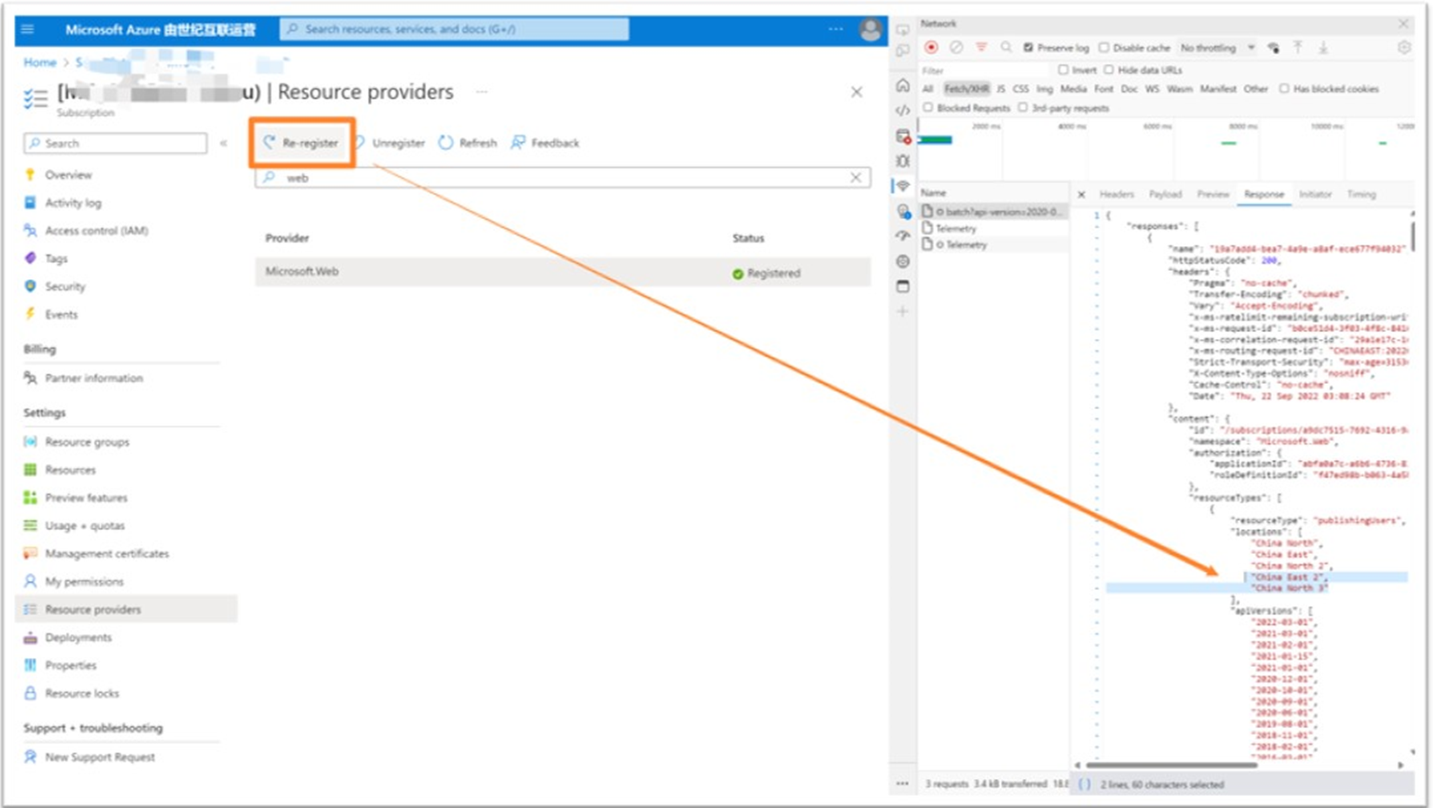Click the Import HAR upload arrow
1433x808 pixels.
tap(1297, 48)
